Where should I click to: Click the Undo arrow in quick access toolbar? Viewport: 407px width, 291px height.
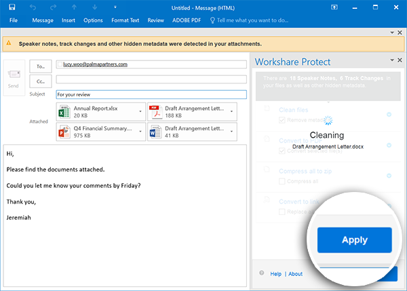click(x=33, y=7)
